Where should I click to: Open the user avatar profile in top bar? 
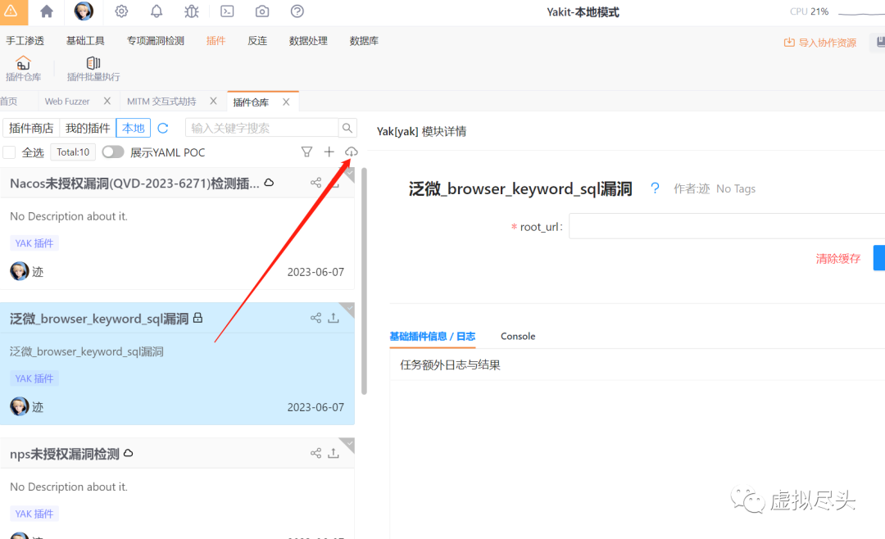point(84,11)
